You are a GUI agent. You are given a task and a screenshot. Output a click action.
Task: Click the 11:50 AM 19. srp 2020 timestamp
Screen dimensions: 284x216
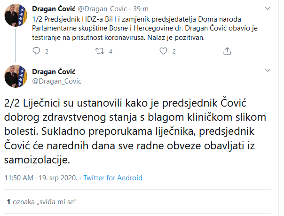coord(41,178)
